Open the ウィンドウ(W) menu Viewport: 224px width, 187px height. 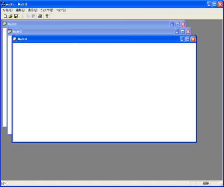coord(47,10)
